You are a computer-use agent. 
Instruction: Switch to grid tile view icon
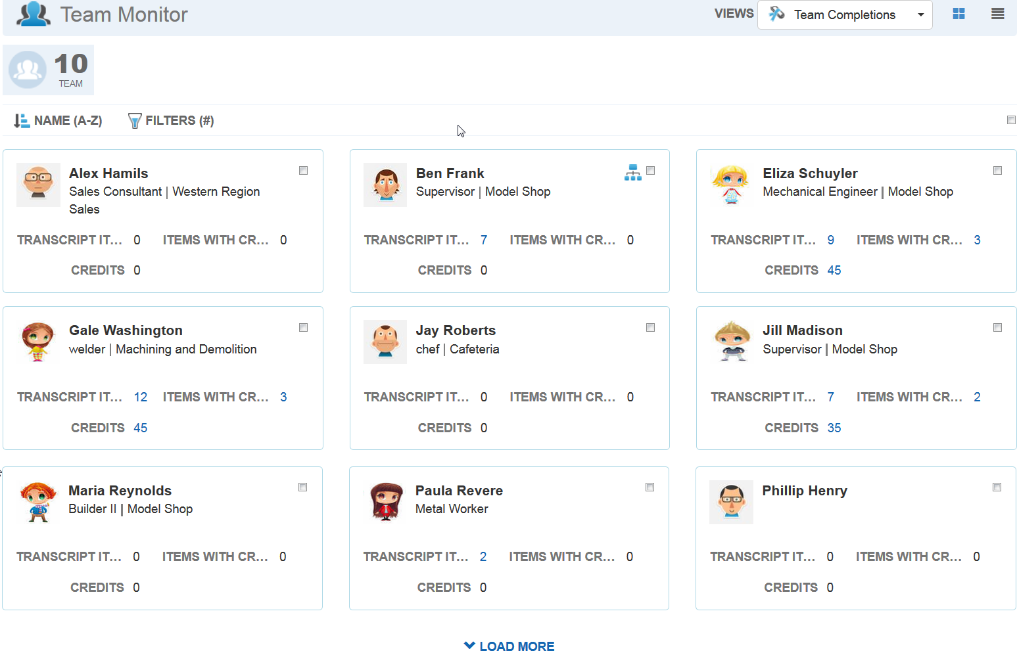tap(958, 14)
